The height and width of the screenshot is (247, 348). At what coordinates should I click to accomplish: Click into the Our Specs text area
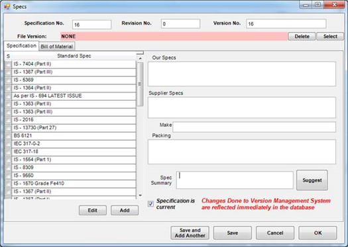[242, 74]
